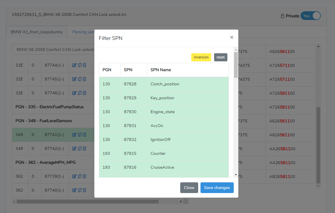335x213 pixels.
Task: Switch the Private toggle off
Action: coord(310,16)
